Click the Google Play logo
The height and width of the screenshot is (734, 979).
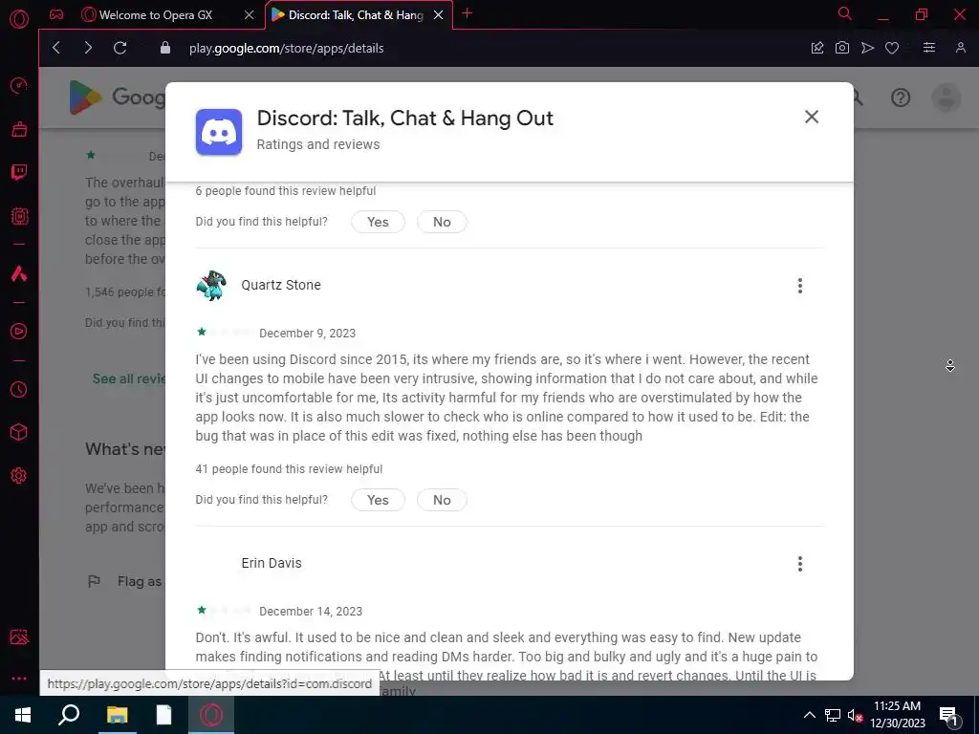[117, 97]
